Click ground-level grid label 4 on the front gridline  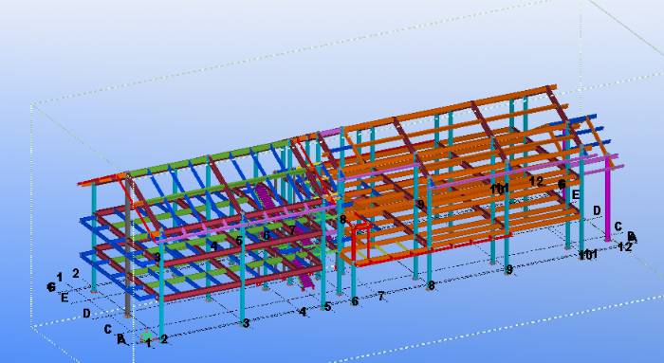pos(303,312)
